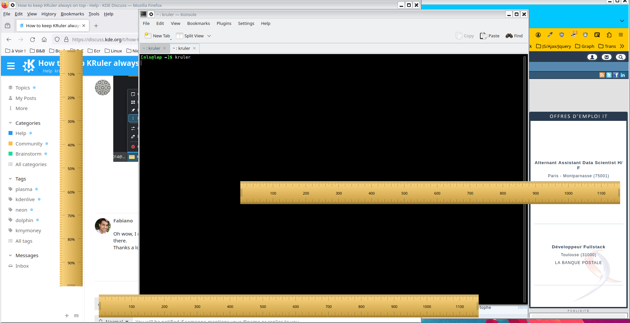Click Split View in Konsole toolbar
This screenshot has width=630, height=323.
coord(190,36)
